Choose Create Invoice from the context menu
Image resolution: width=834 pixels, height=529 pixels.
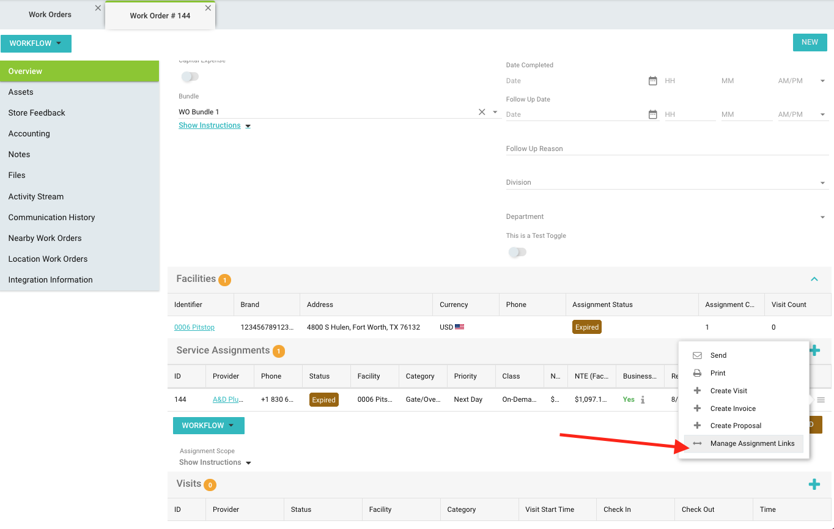click(x=733, y=409)
